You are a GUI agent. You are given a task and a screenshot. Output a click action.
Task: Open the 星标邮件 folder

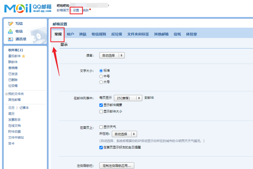14,56
